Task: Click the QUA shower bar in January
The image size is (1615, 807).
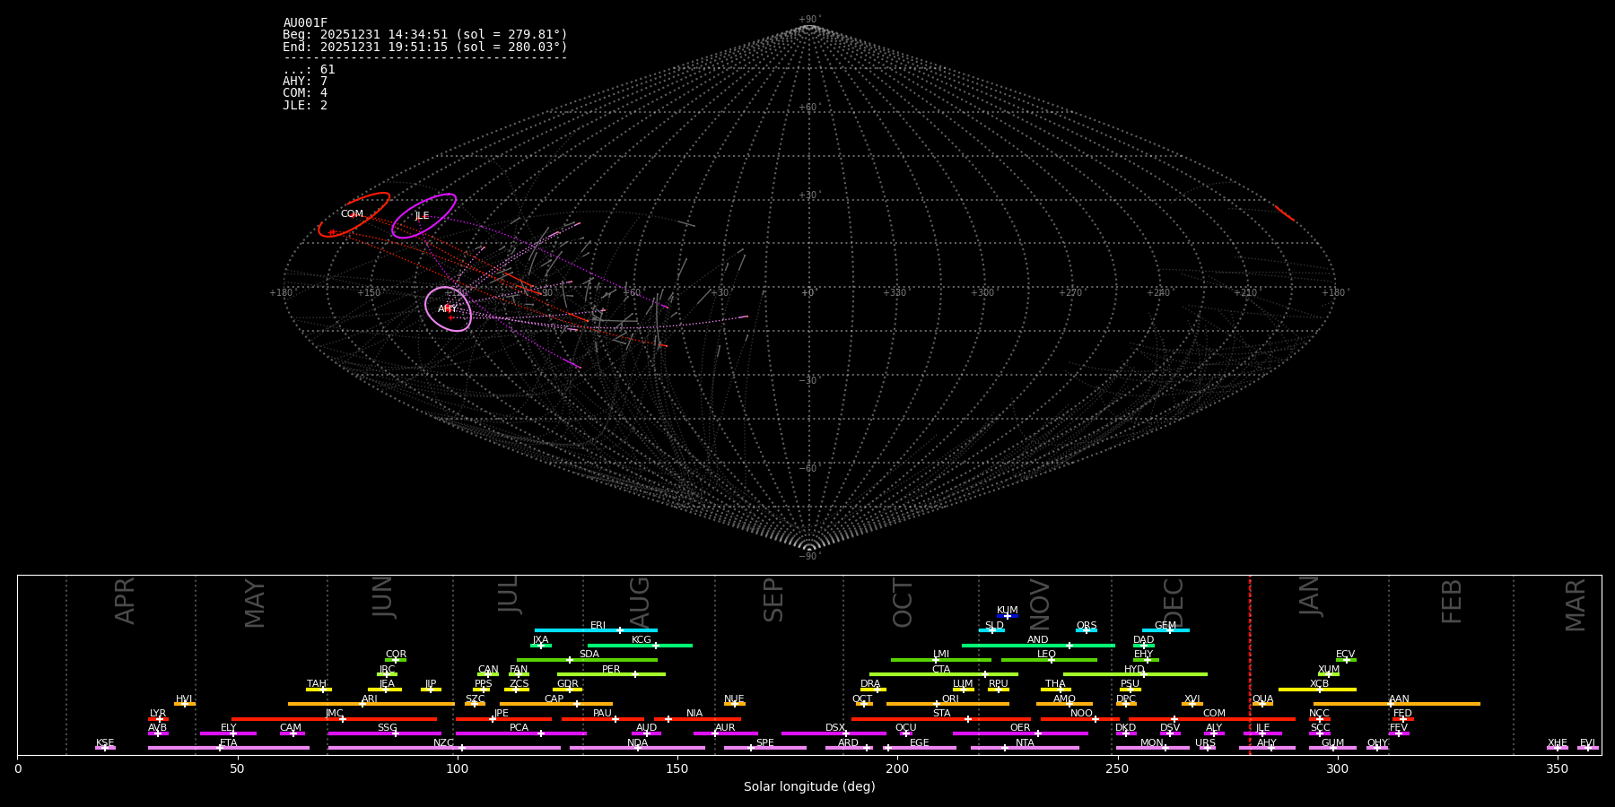Action: pyautogui.click(x=1262, y=704)
